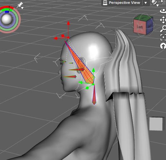Click the draw style sphere icon
This screenshot has width=166, height=160.
click(x=154, y=2)
